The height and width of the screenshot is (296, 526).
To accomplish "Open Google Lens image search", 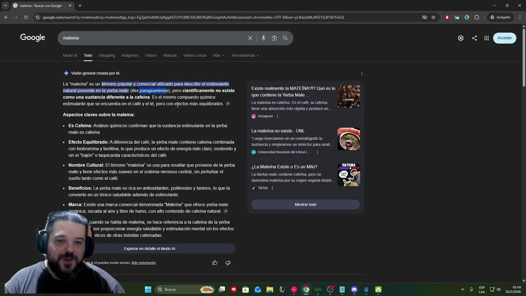I will pos(275,38).
